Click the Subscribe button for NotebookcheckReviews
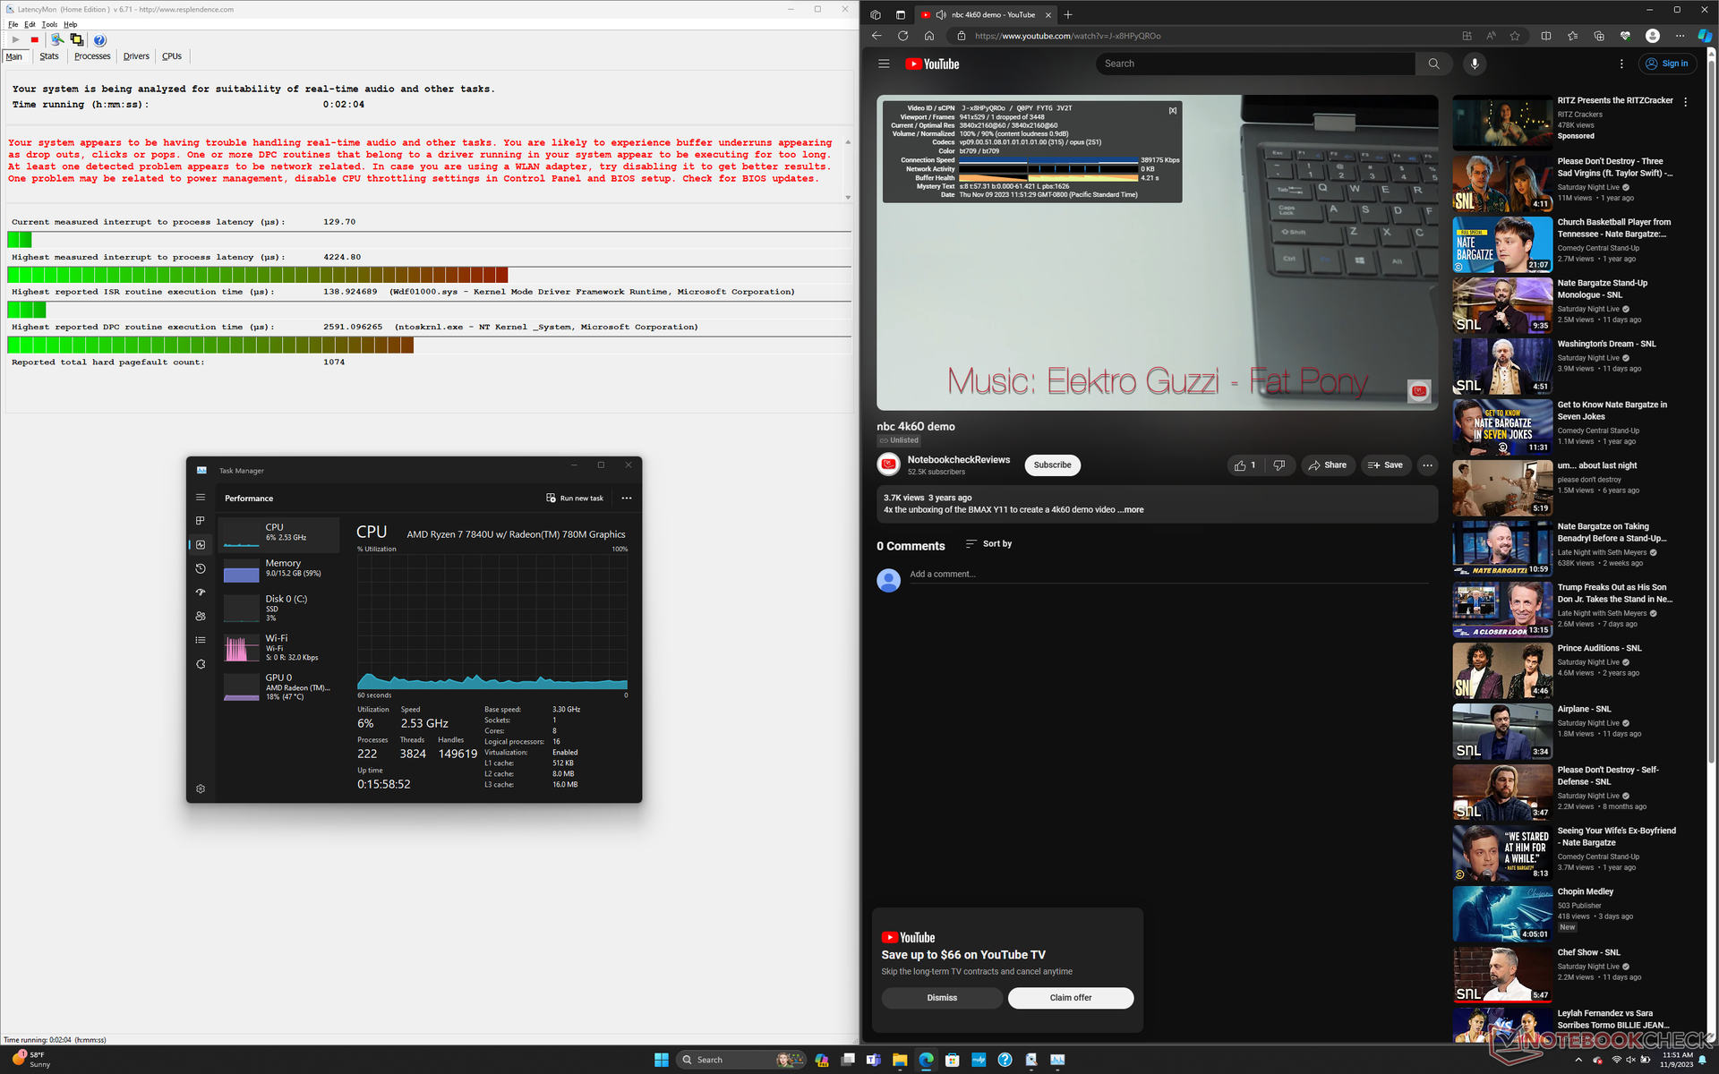 point(1052,465)
